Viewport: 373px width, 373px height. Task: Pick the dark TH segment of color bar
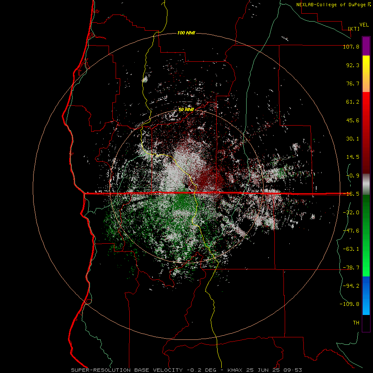(366, 323)
